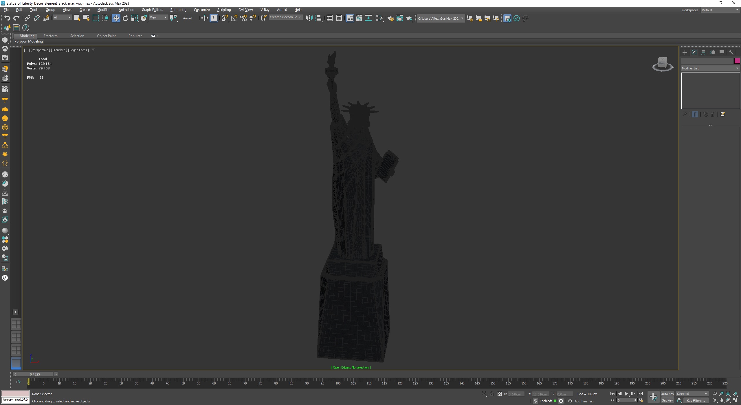Screen dimensions: 741x405
Task: Activate the Select and Link tool
Action: [27, 18]
